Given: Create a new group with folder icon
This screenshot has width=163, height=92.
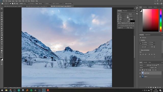Looking at the screenshot, I should (x=156, y=87).
